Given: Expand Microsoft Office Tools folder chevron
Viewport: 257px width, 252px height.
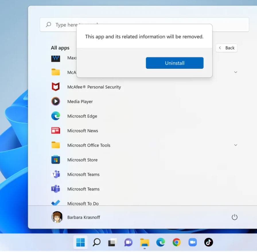Looking at the screenshot, I should [x=235, y=145].
